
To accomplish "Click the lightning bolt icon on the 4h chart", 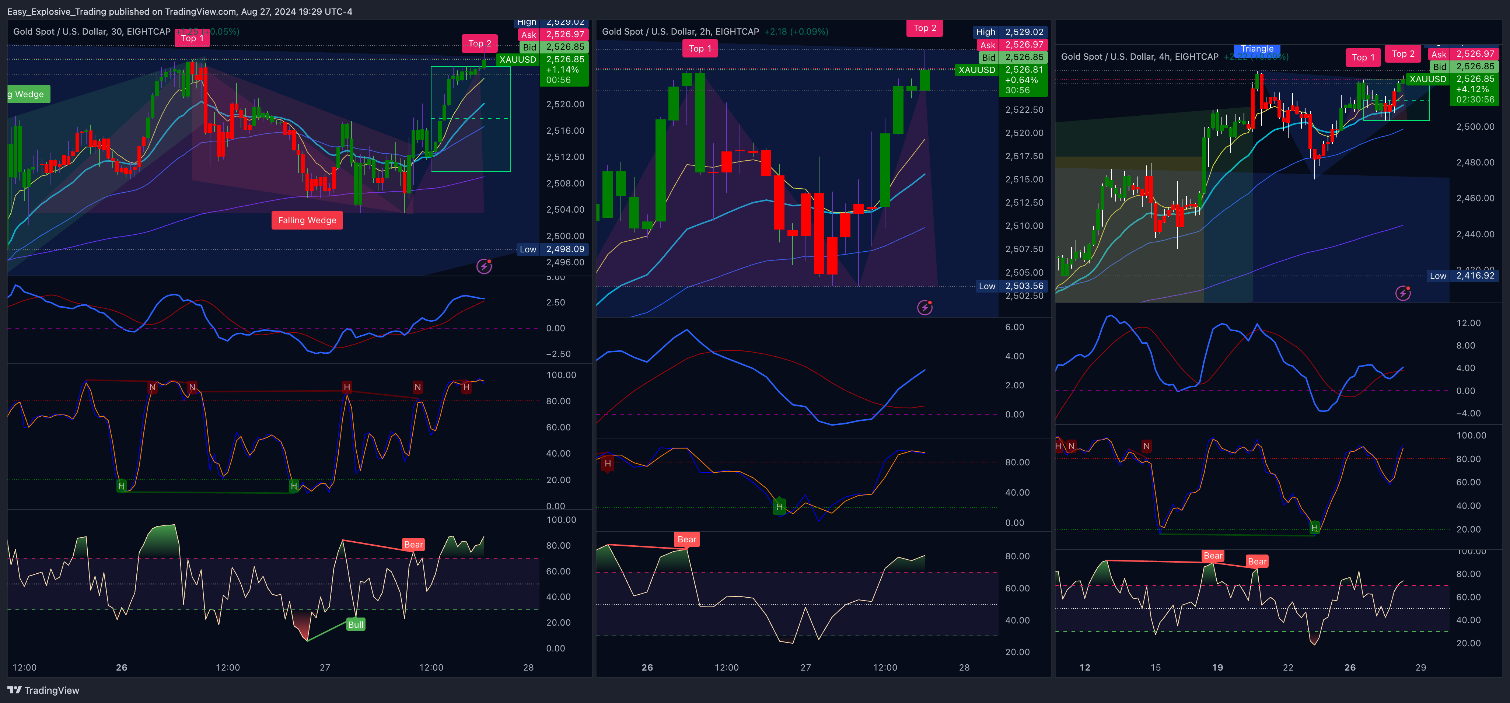I will [1403, 293].
